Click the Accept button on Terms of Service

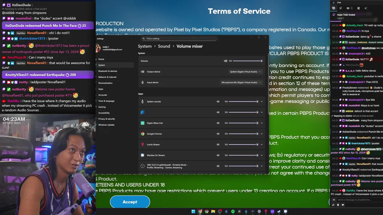(130, 202)
